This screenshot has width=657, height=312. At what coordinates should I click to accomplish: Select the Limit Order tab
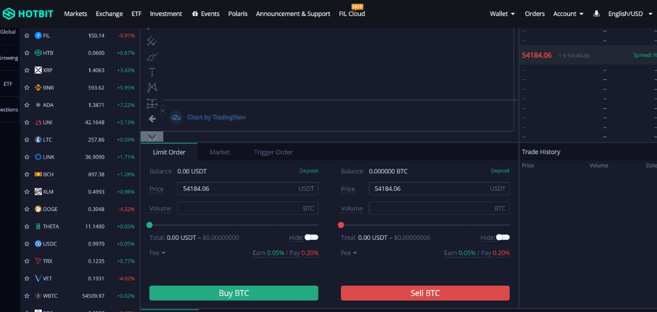(169, 152)
